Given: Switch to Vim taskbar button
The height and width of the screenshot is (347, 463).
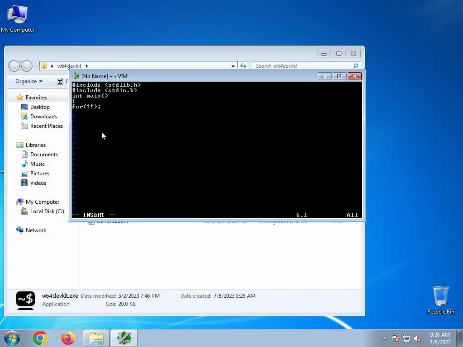Looking at the screenshot, I should point(124,338).
